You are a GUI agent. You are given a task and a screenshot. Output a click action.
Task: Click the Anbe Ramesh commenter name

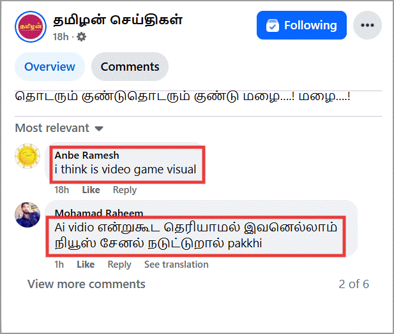tap(87, 156)
